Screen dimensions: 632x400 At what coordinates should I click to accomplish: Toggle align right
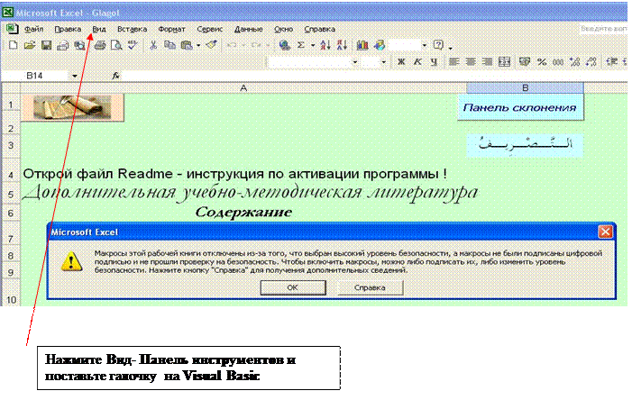[x=488, y=61]
